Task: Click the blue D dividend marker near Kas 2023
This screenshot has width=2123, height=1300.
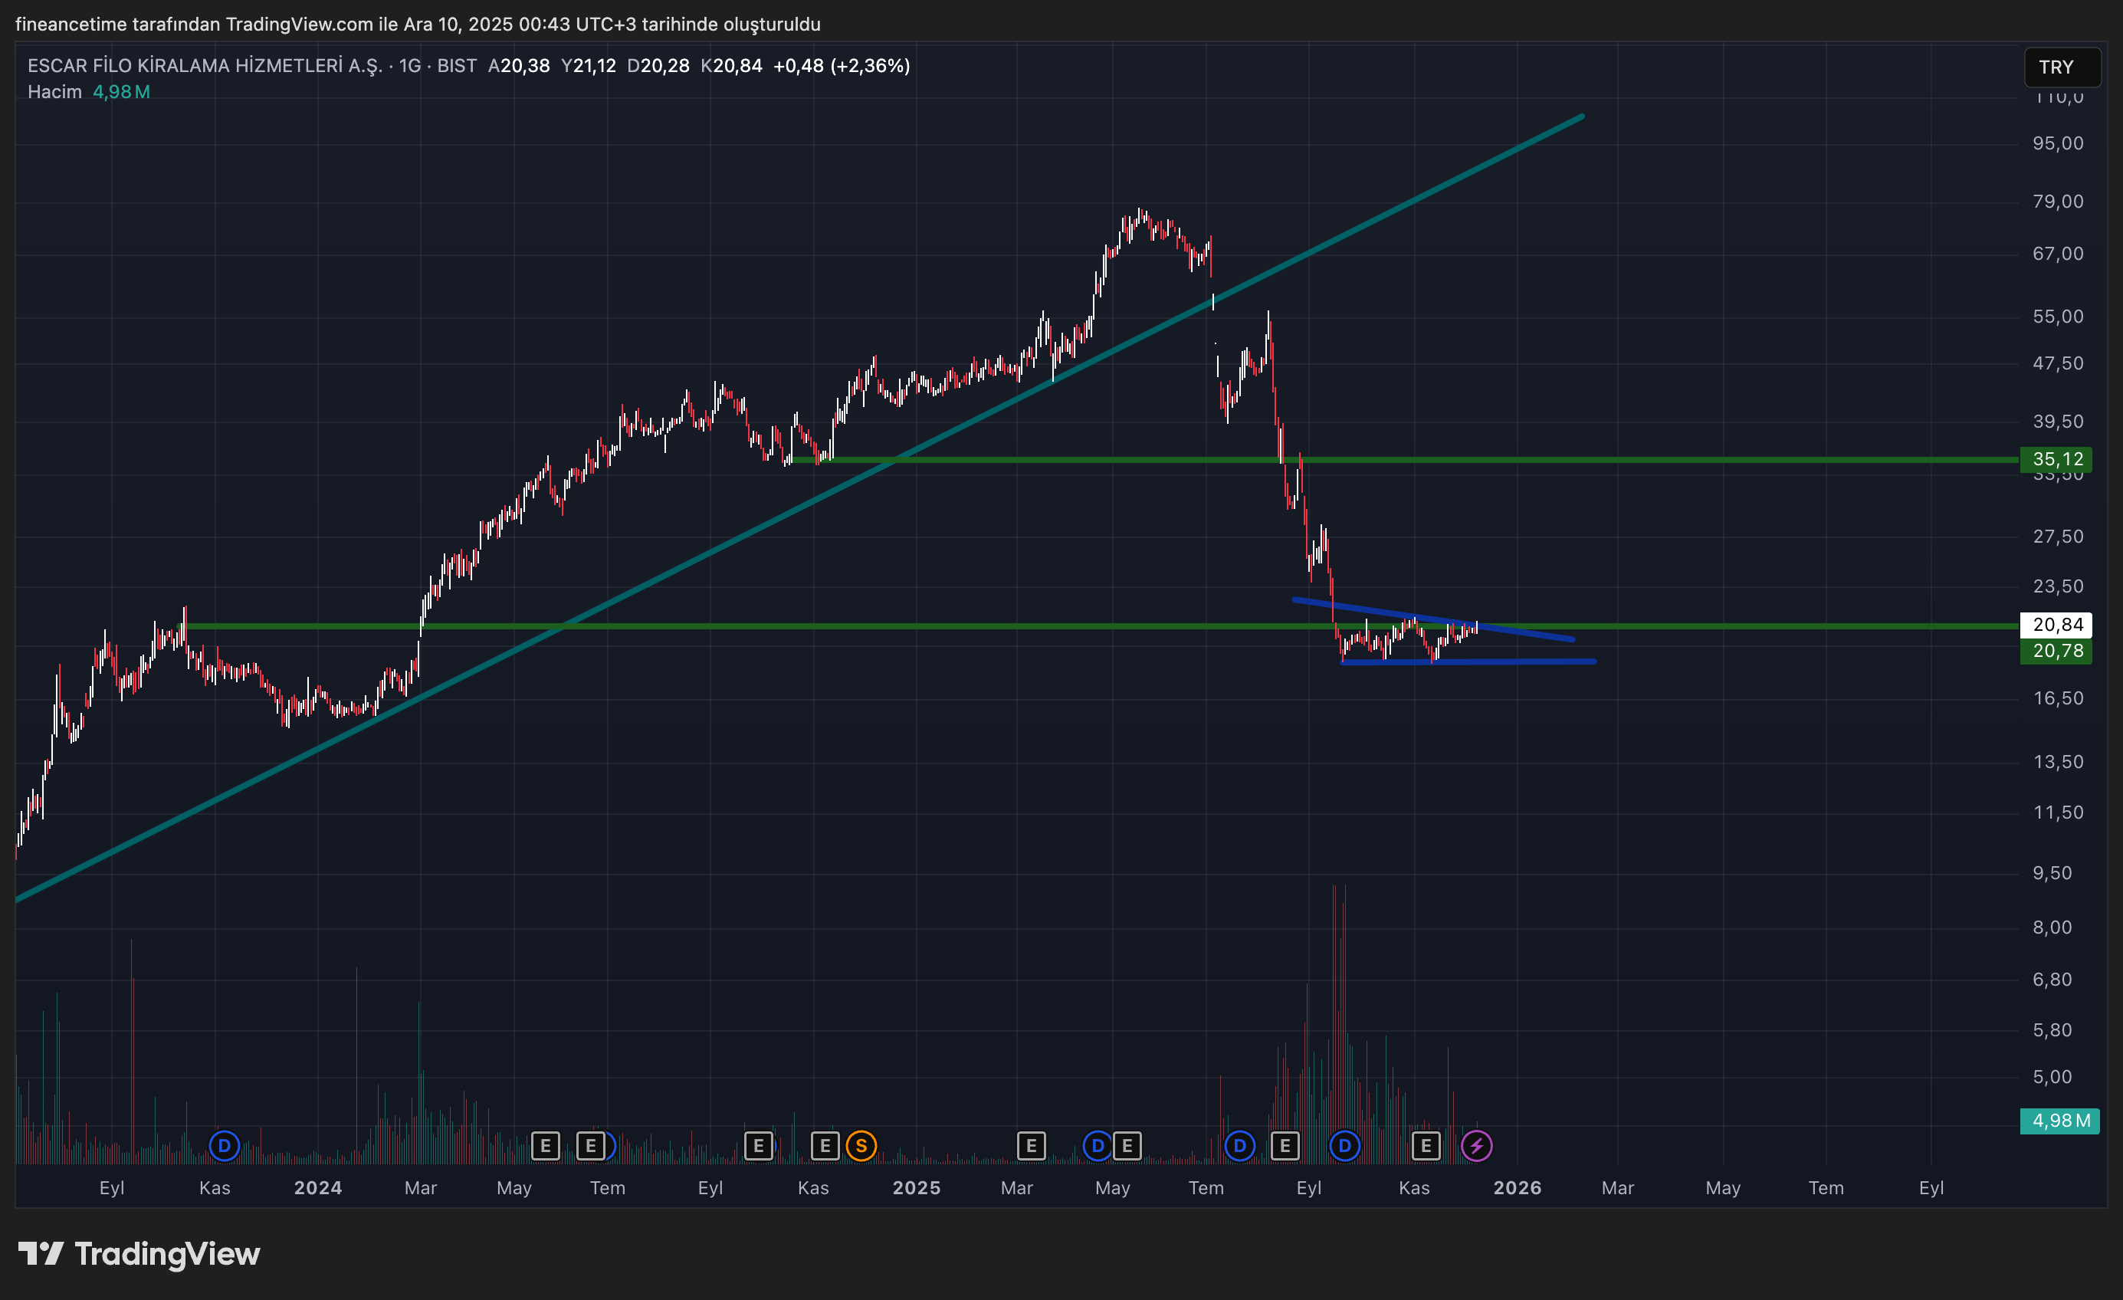Action: coord(224,1146)
